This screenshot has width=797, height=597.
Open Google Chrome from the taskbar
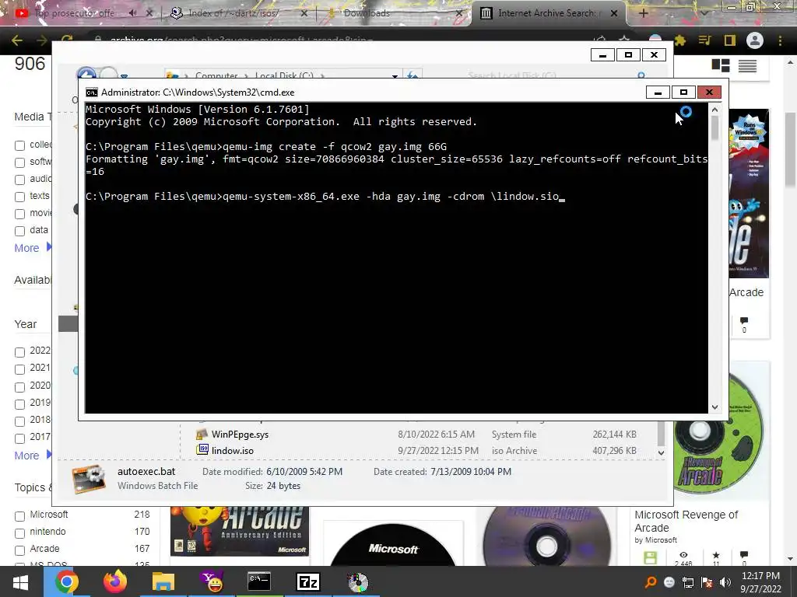67,581
